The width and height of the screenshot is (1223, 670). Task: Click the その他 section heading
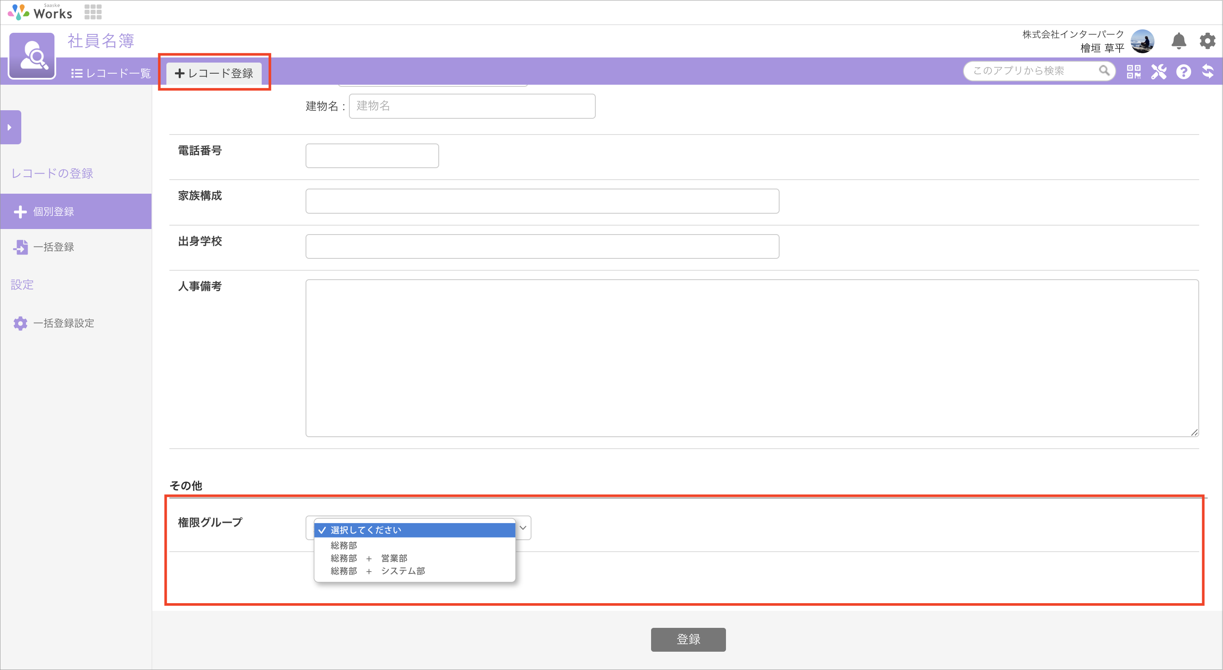click(186, 485)
